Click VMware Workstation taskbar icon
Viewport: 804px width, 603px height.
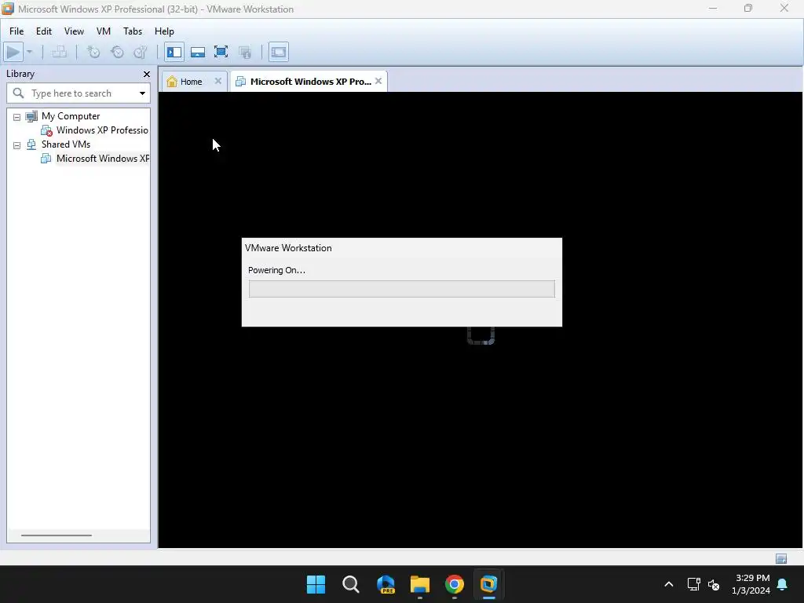pyautogui.click(x=488, y=584)
